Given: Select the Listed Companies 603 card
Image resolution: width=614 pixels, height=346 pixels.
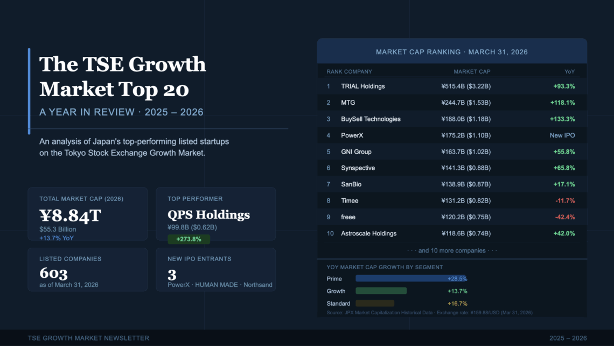Looking at the screenshot, I should point(87,270).
